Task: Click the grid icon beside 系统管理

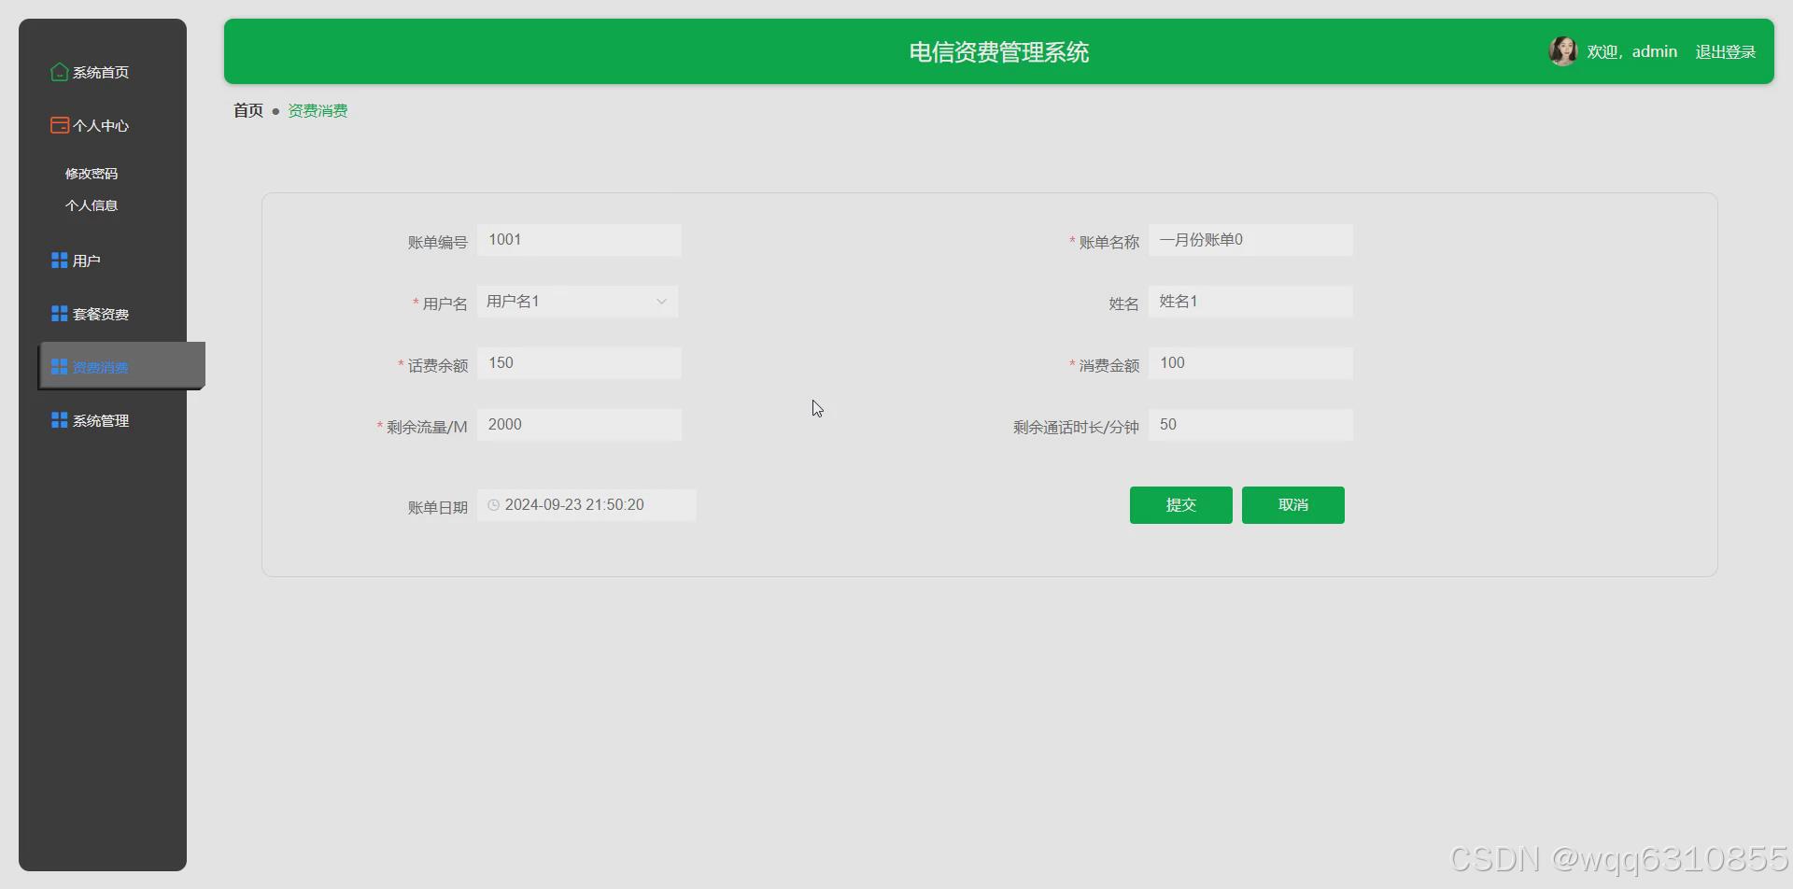Action: (x=59, y=420)
